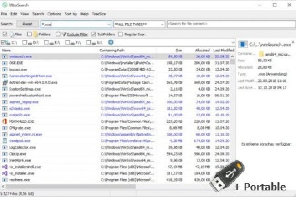Enable the Regular Expr. checkbox
The width and height of the screenshot is (296, 197).
[x=120, y=34]
